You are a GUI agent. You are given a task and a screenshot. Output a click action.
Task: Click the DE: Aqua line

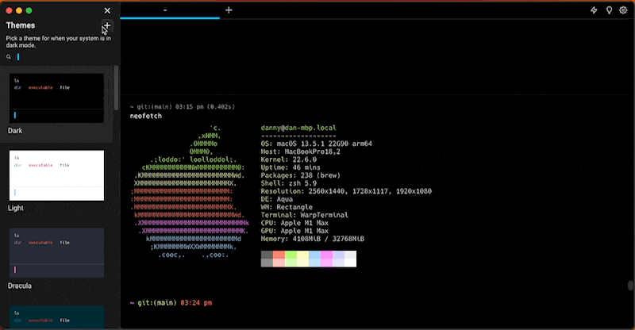click(x=276, y=199)
